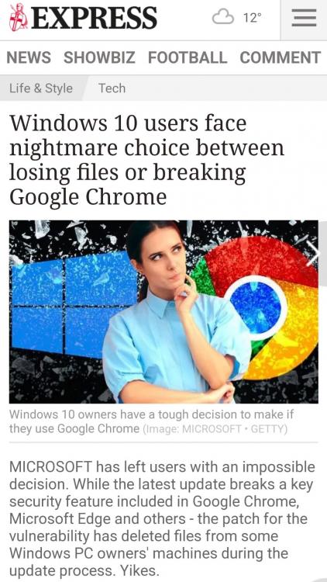
Task: Click the Express crusader knight logo
Action: [19, 17]
